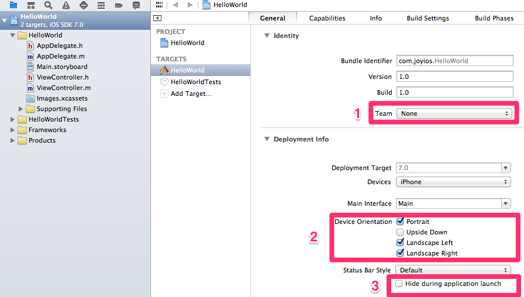Screen dimensions: 524x297
Task: Switch to the General tab
Action: (273, 18)
